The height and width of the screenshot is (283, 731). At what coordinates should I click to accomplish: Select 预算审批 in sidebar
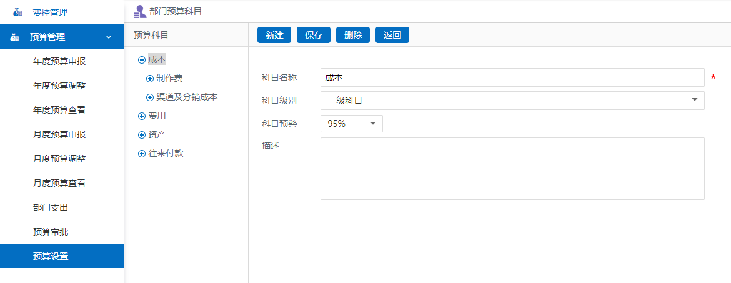point(51,232)
